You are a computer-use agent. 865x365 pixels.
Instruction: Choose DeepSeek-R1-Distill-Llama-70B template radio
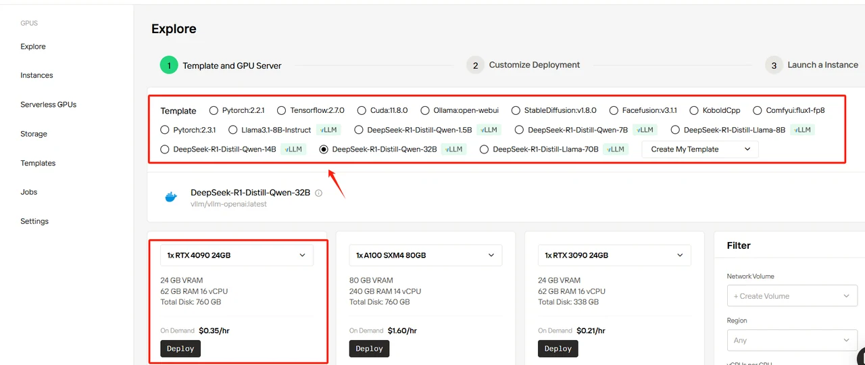(x=484, y=149)
